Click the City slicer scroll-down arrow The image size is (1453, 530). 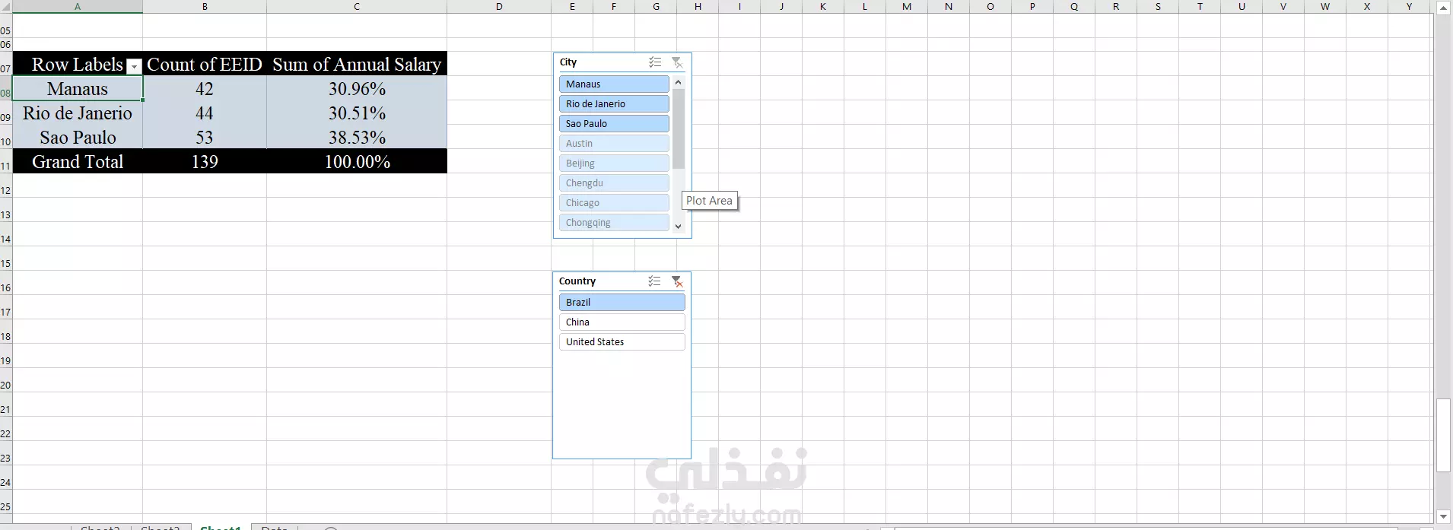679,226
